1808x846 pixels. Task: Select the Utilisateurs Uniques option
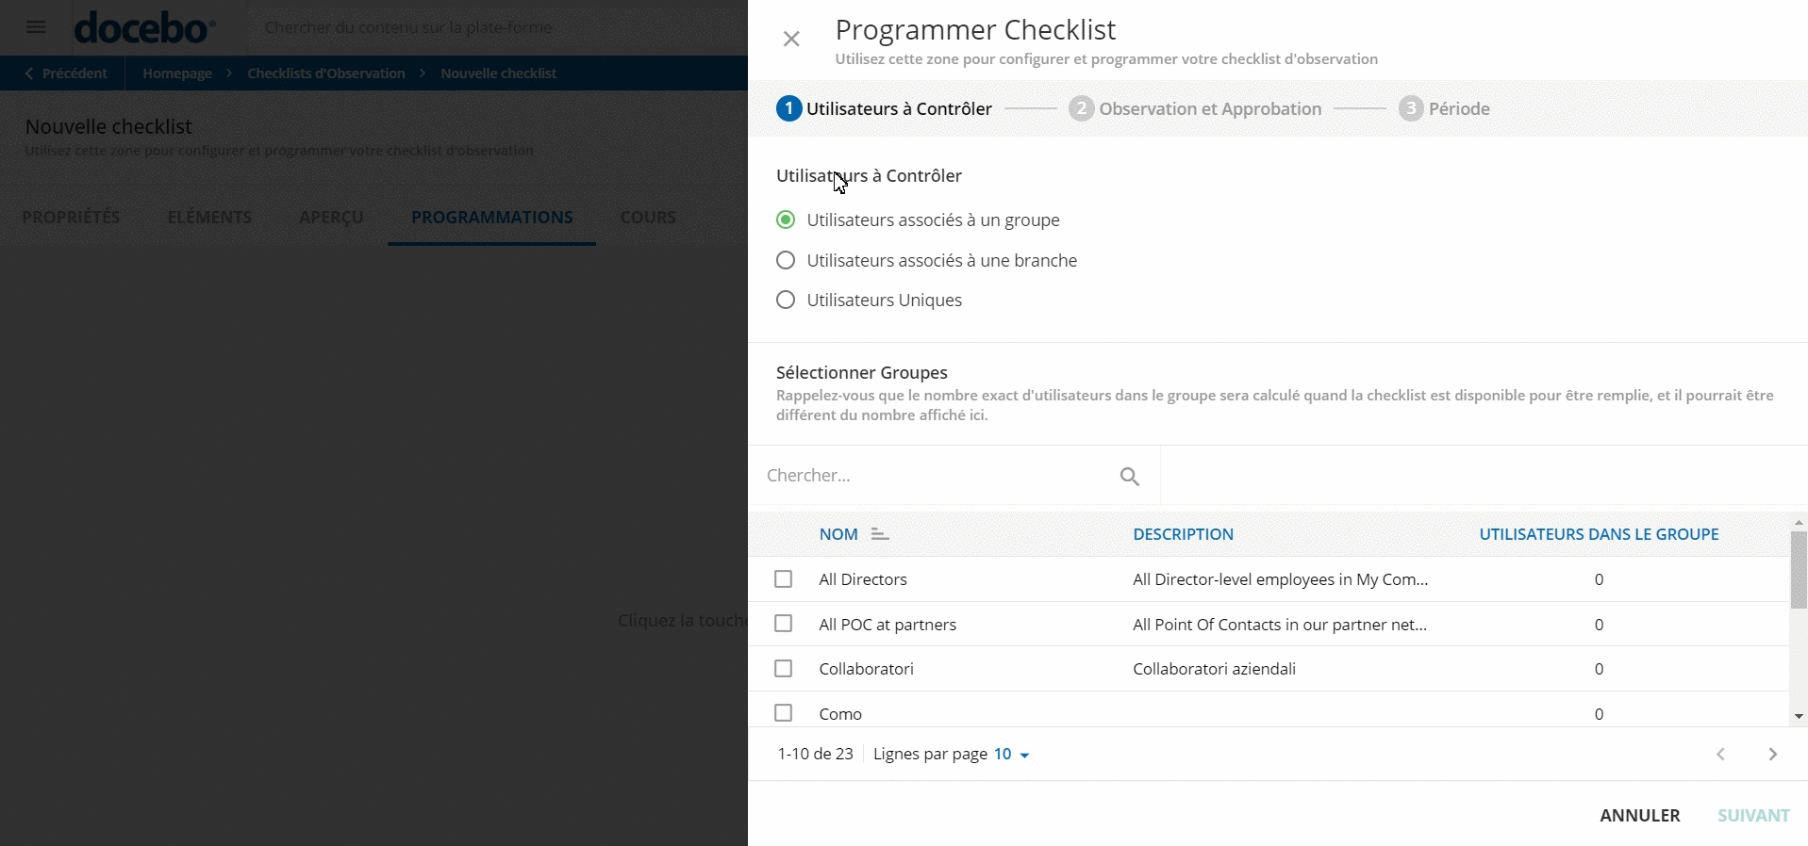point(786,301)
